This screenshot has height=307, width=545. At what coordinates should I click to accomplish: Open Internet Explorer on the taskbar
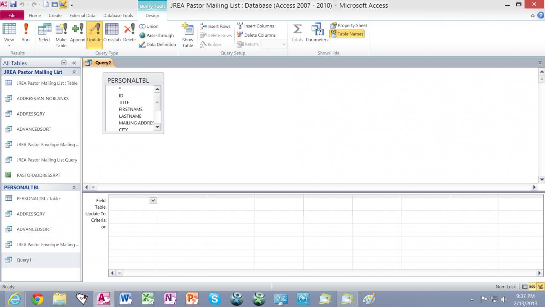pyautogui.click(x=15, y=299)
